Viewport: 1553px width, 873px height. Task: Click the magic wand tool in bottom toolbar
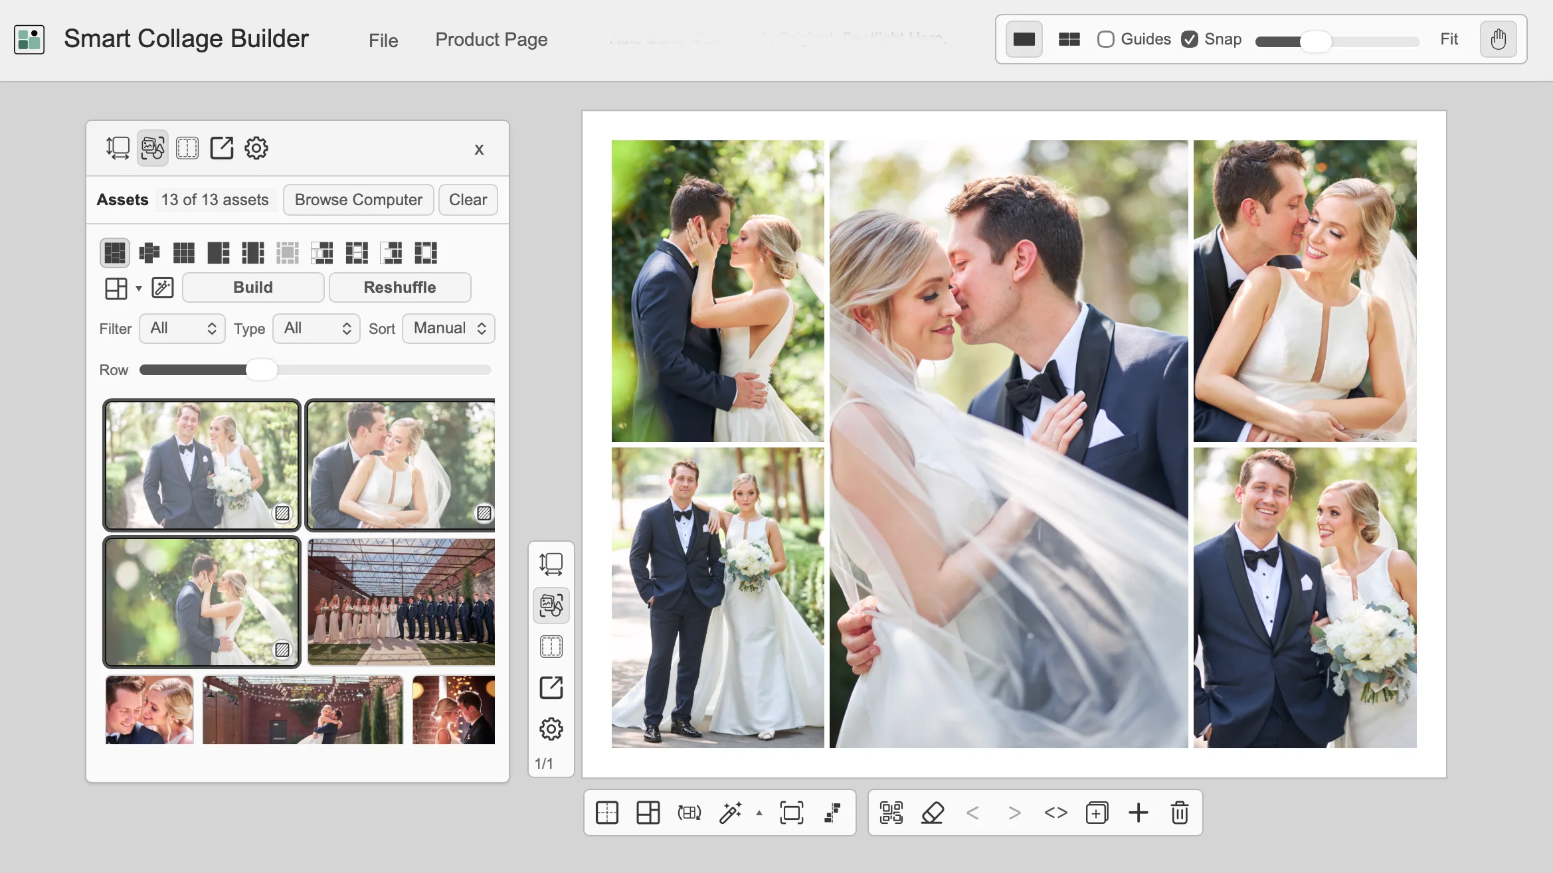coord(731,813)
